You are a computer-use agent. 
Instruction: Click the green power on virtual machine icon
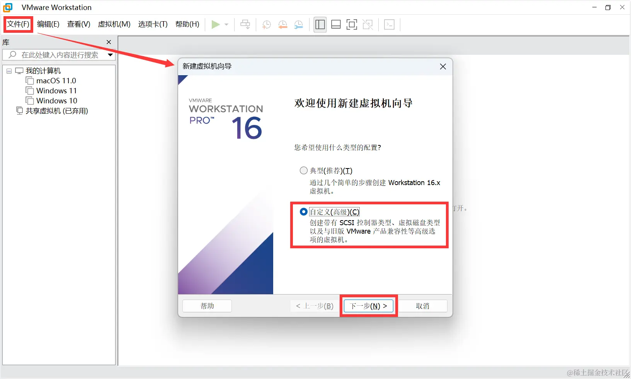[x=216, y=25]
